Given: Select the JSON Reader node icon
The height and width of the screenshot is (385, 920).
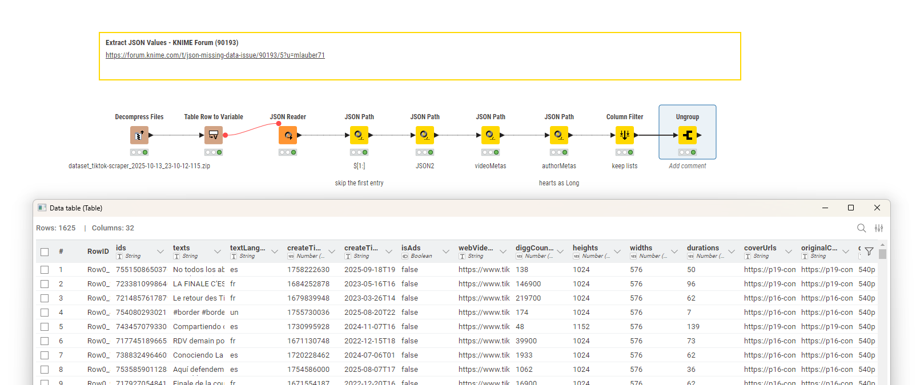Looking at the screenshot, I should click(288, 135).
